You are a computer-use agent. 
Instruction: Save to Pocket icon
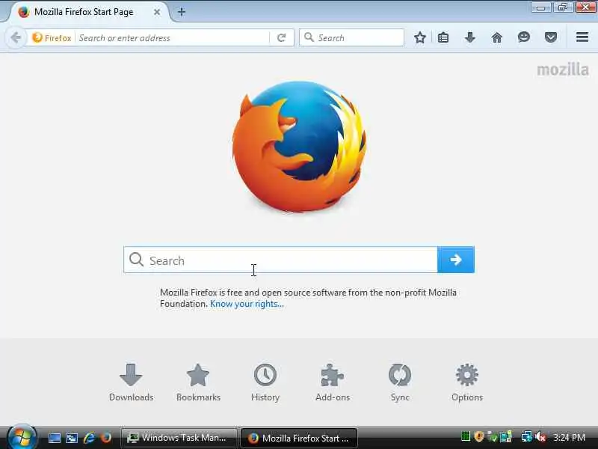[551, 37]
